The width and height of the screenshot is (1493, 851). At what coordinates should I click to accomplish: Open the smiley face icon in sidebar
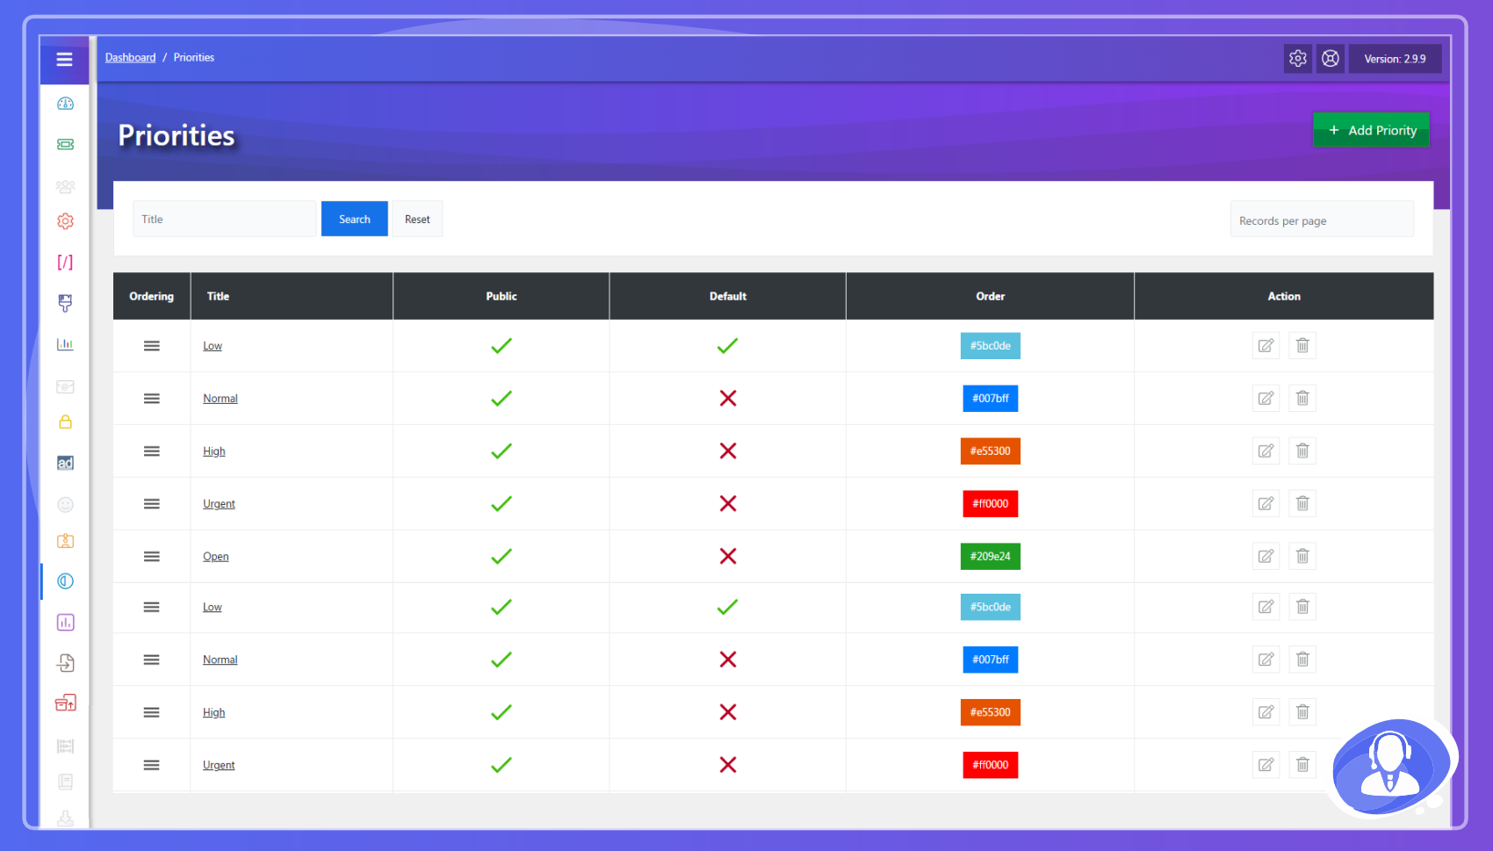(x=65, y=504)
